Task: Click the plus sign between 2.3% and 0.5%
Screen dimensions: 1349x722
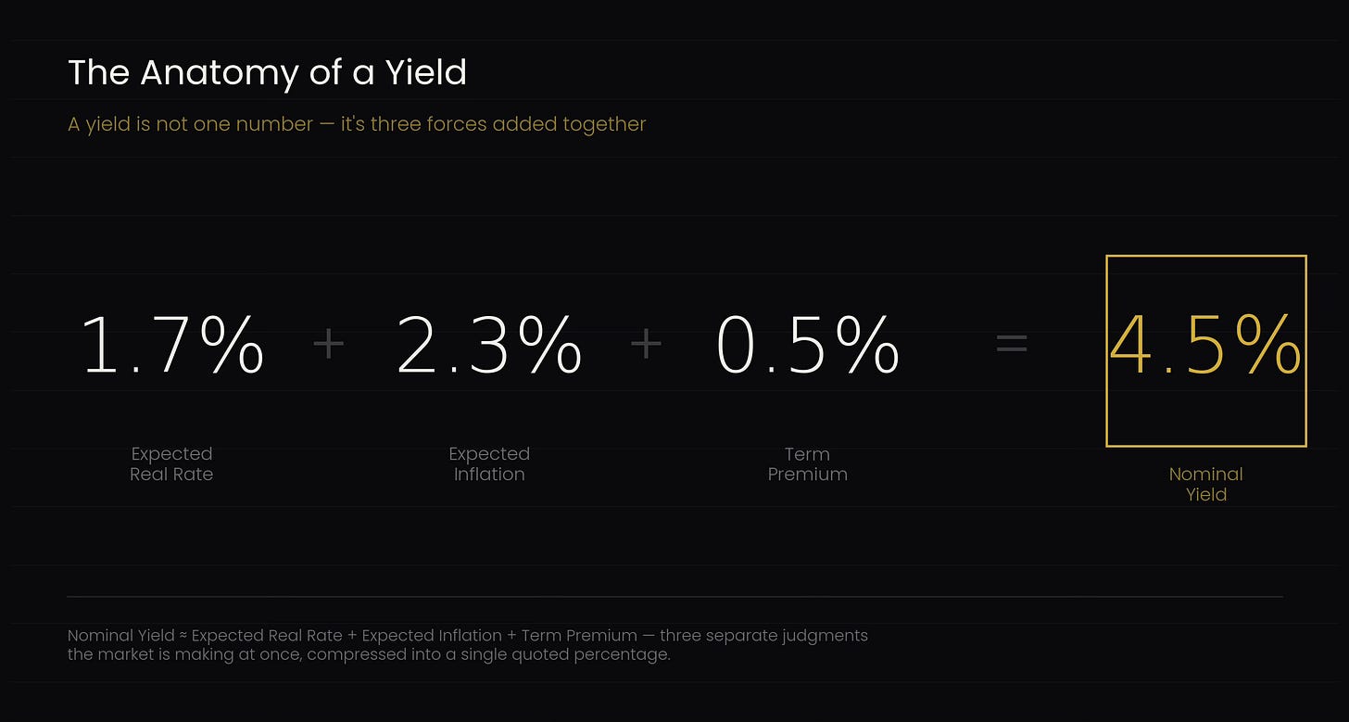Action: click(x=646, y=345)
